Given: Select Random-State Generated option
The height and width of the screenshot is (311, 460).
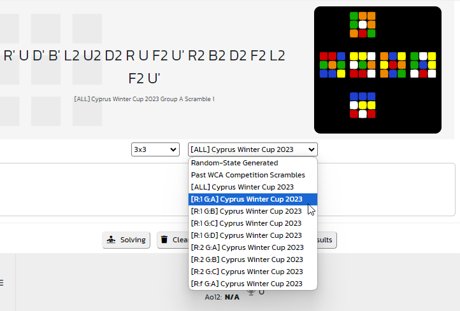Looking at the screenshot, I should point(253,163).
